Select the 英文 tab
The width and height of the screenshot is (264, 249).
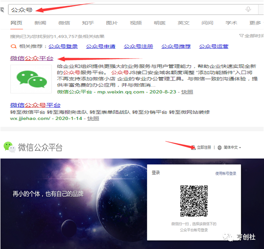(183, 23)
